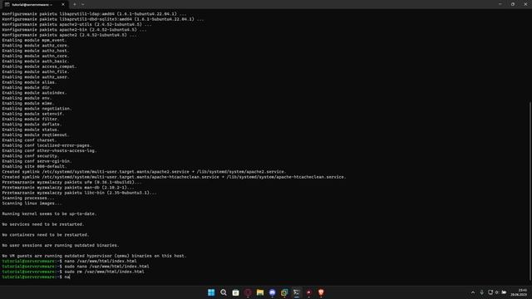Click 'Enabling conf localized-error-pages.' line

(x=47, y=145)
